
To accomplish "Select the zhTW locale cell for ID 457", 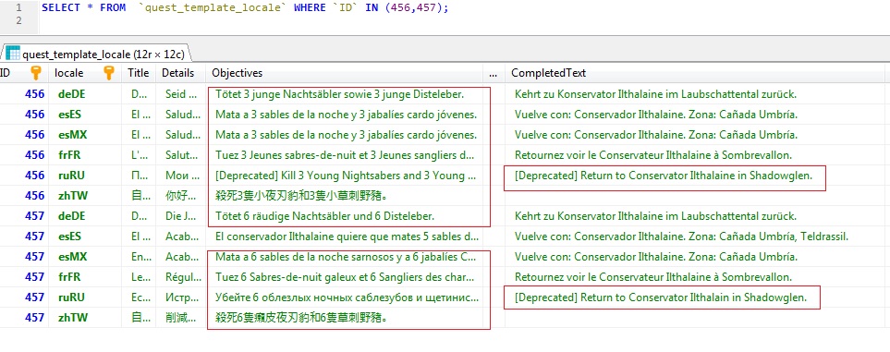I will tap(86, 318).
